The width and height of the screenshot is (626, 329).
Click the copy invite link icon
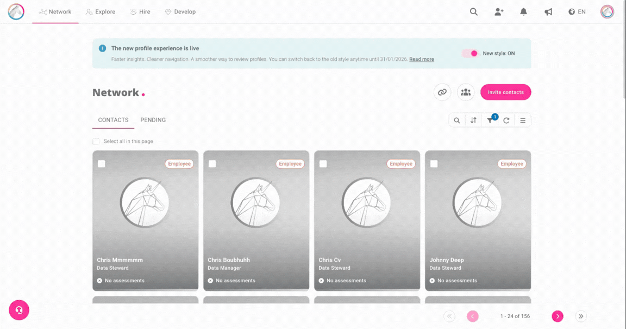(x=442, y=92)
